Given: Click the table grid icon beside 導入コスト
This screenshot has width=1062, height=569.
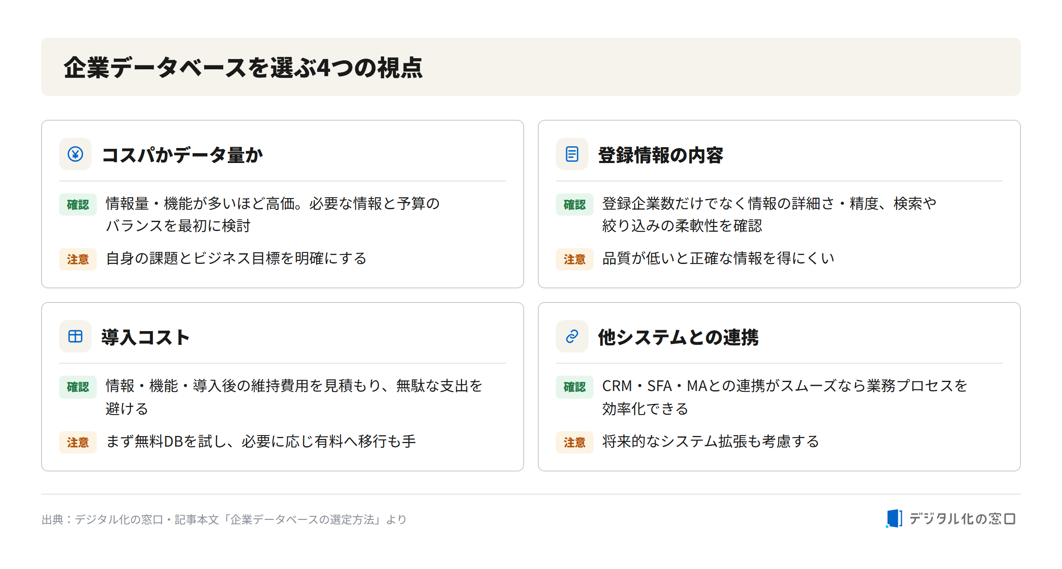Looking at the screenshot, I should click(x=75, y=336).
